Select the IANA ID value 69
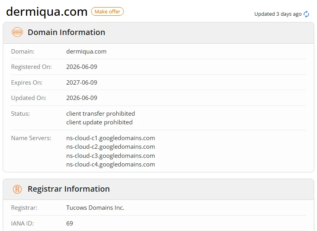 click(69, 224)
